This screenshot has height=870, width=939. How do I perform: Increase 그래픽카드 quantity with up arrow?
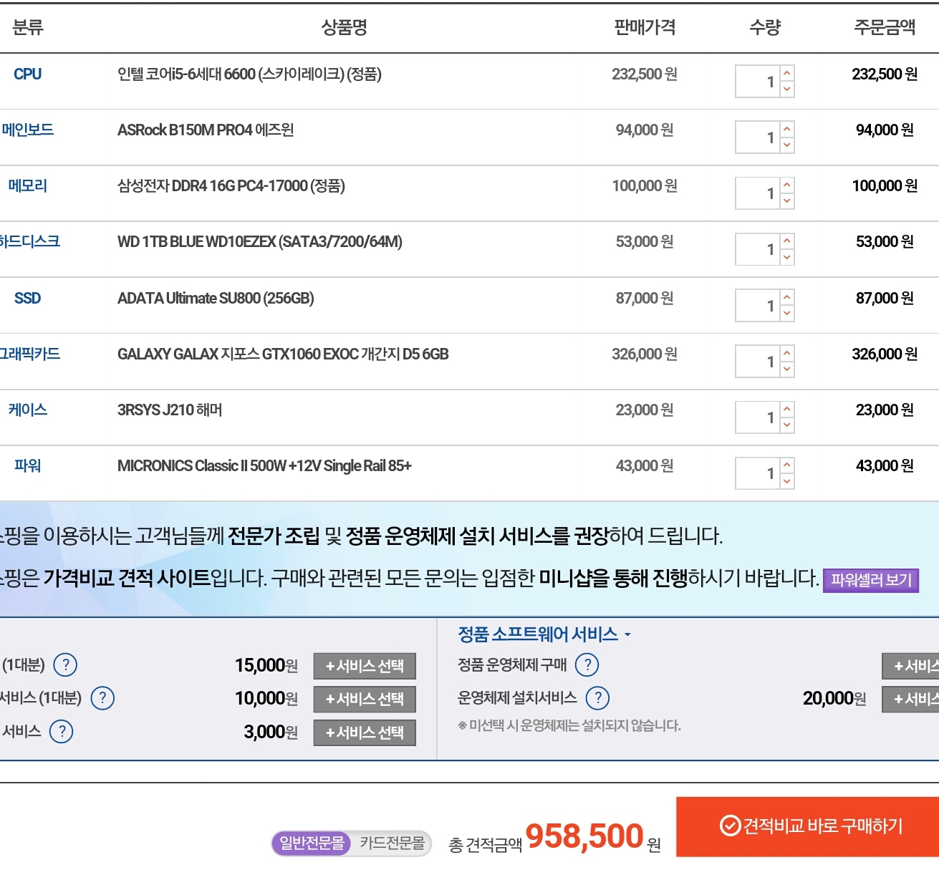[x=787, y=353]
